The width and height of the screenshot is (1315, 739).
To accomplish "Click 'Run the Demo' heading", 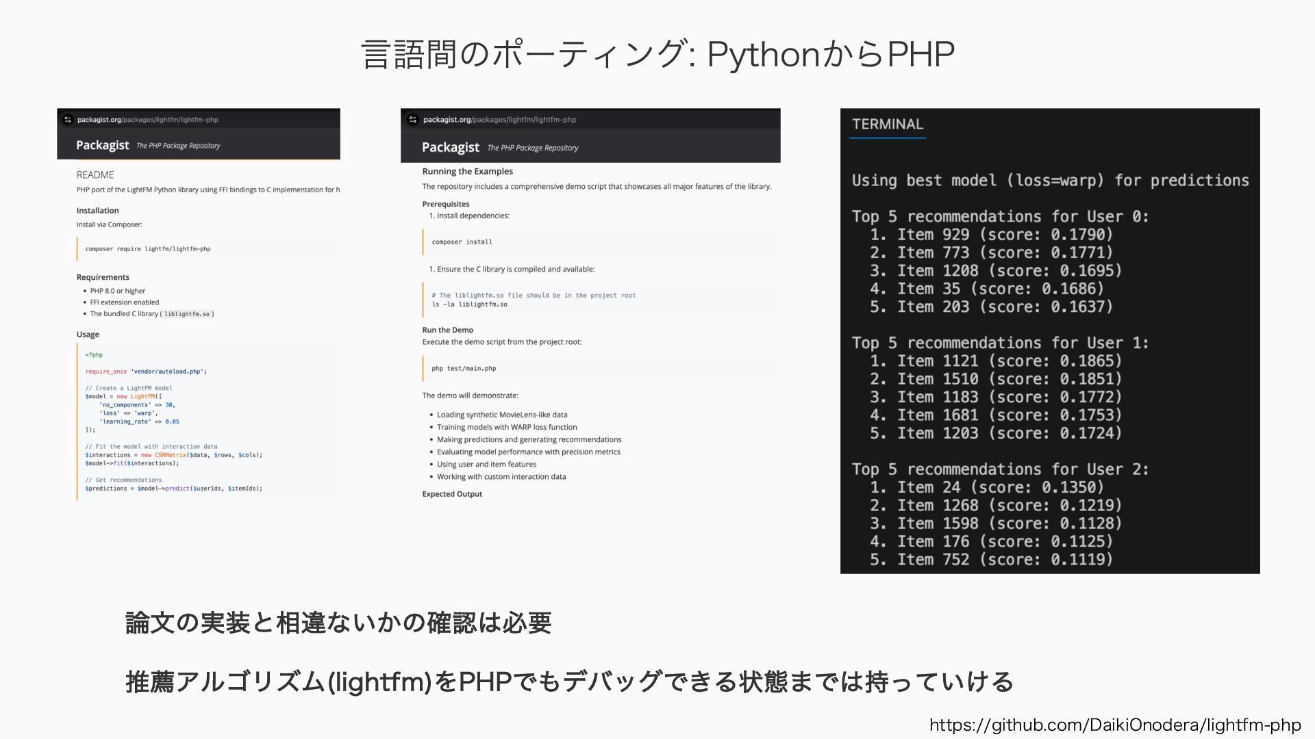I will pos(448,330).
